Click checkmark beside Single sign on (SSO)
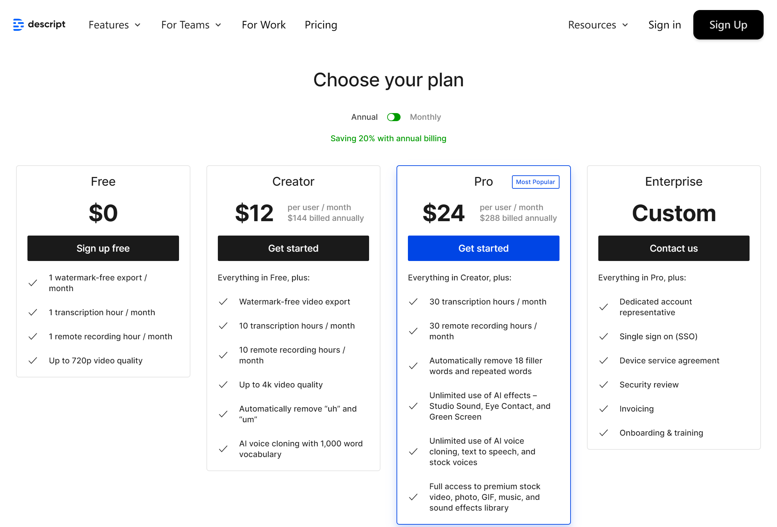Viewport: 777px width, 527px height. coord(603,337)
